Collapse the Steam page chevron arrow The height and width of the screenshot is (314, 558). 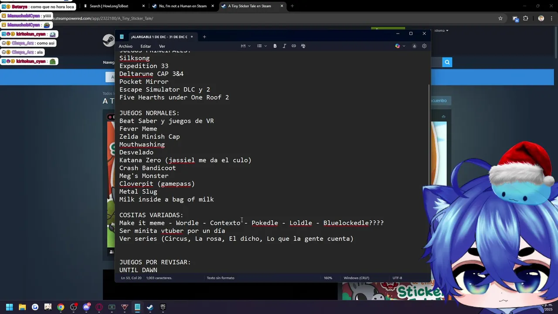pyautogui.click(x=443, y=116)
